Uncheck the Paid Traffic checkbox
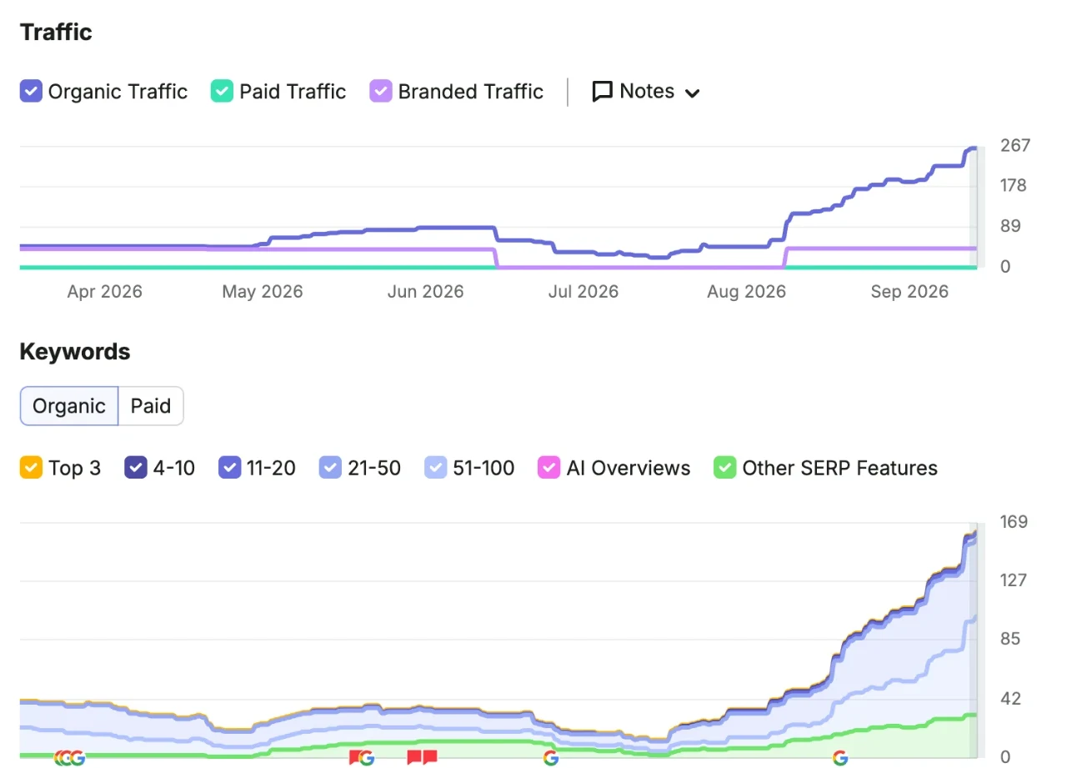This screenshot has height=768, width=1087. tap(222, 91)
